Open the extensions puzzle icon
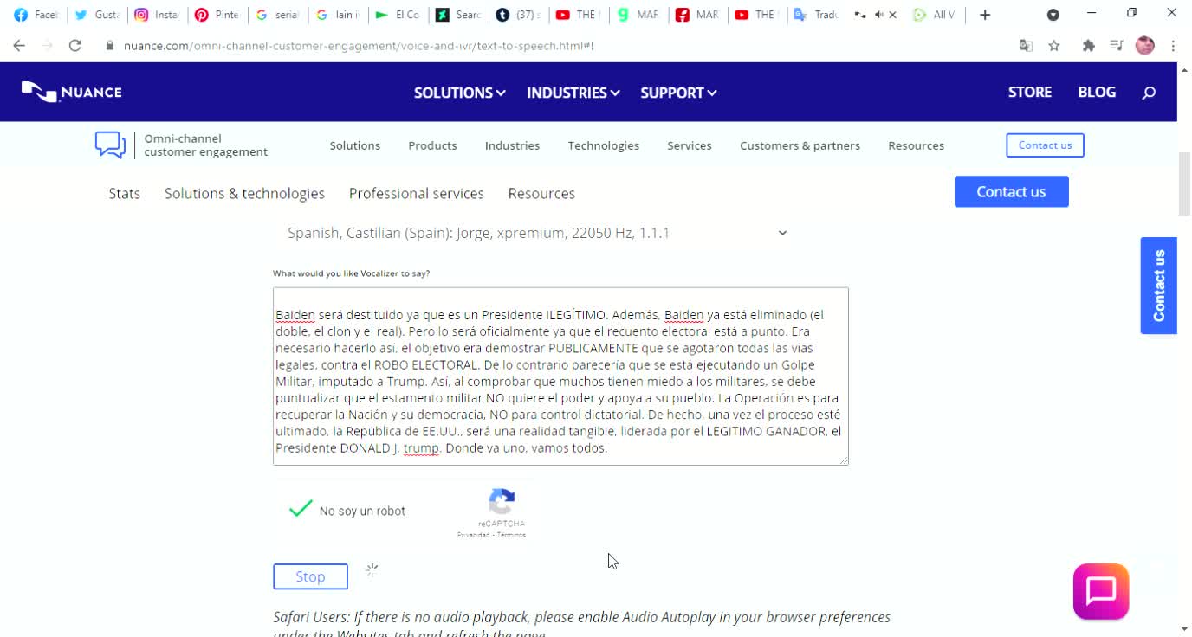1192x637 pixels. pyautogui.click(x=1089, y=46)
